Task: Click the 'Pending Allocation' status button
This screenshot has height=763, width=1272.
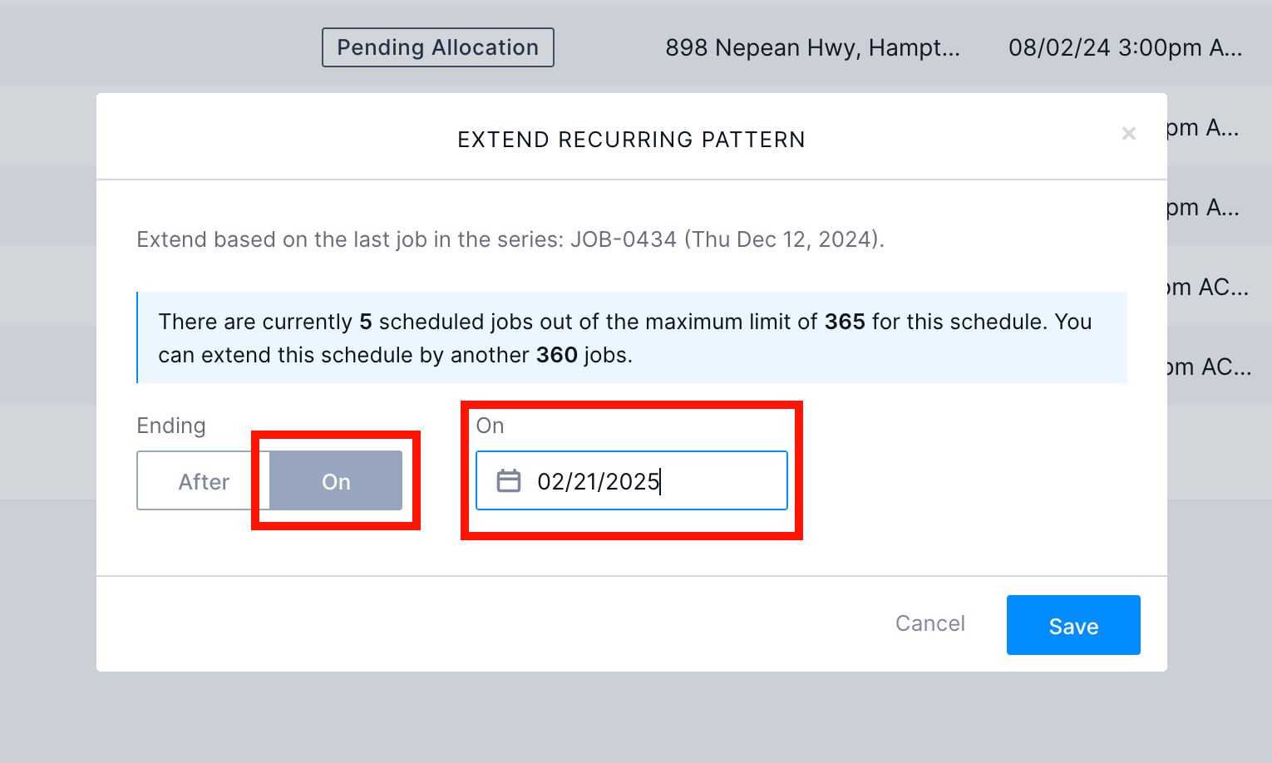Action: coord(437,47)
